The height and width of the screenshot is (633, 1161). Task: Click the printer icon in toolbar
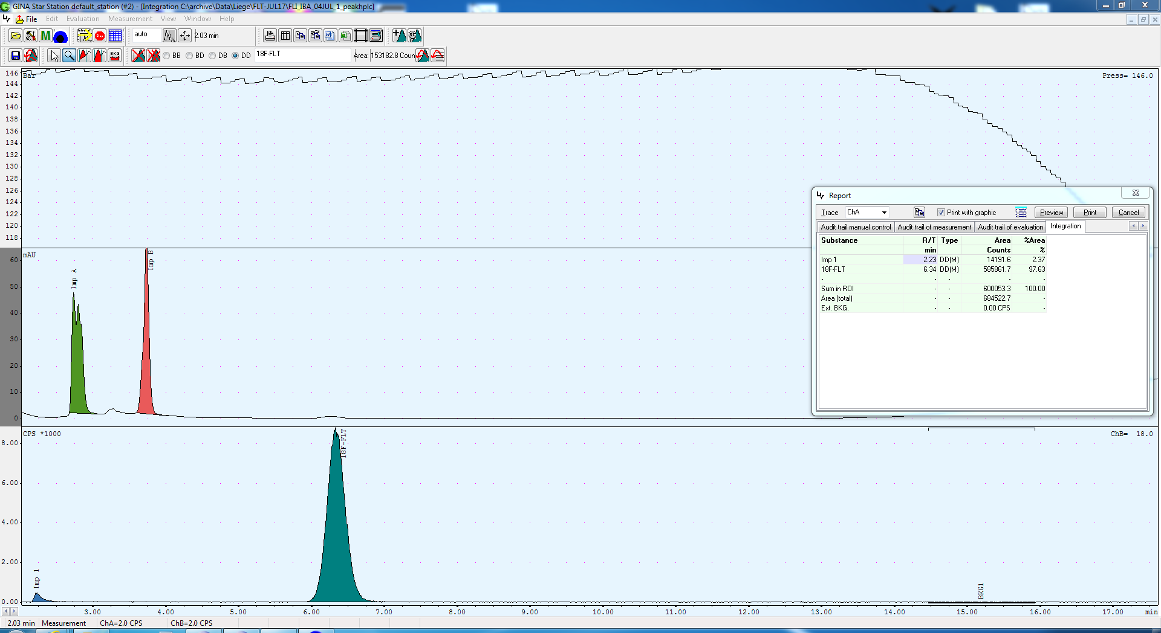[270, 36]
